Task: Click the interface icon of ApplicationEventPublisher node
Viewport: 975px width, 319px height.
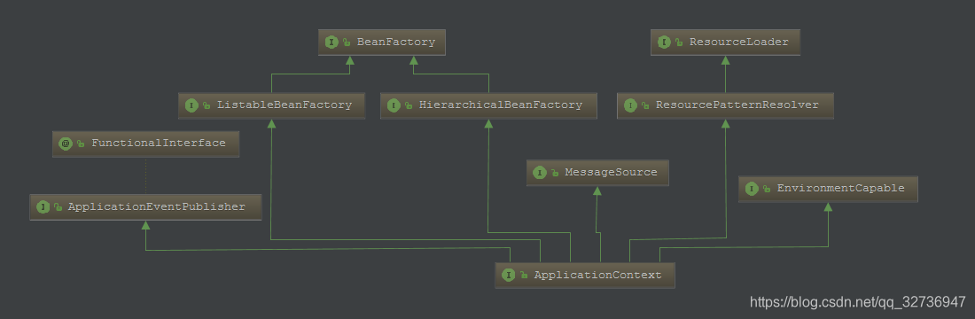Action: 43,207
